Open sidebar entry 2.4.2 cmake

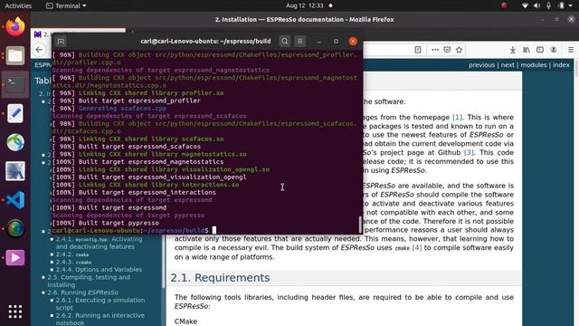(72, 254)
